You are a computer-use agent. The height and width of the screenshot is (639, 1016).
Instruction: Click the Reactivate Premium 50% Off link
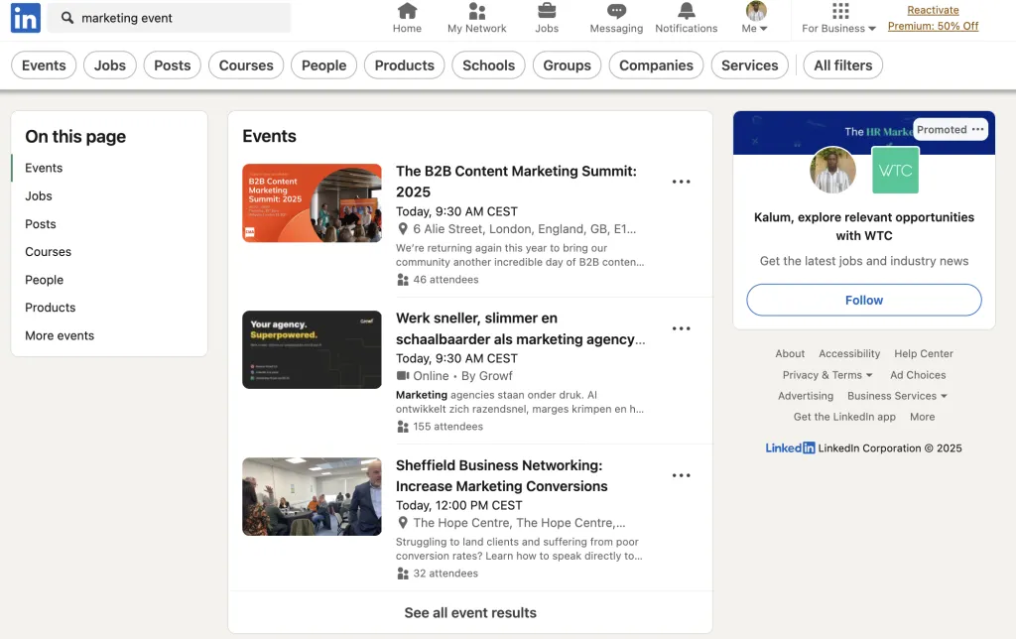pos(933,18)
